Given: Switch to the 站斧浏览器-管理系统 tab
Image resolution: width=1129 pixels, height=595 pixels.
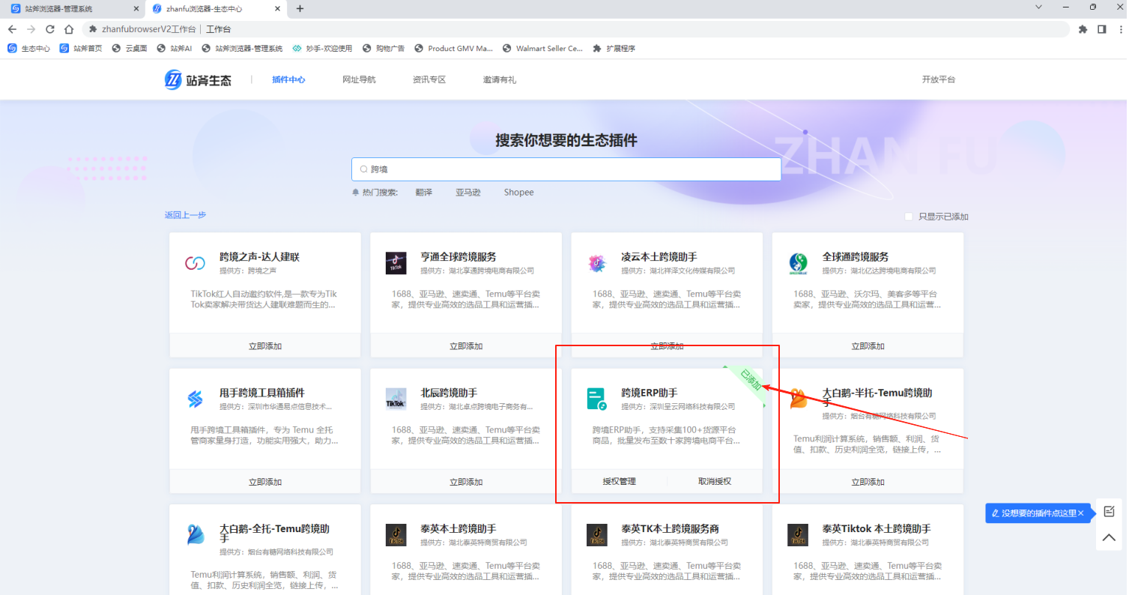Looking at the screenshot, I should click(73, 9).
